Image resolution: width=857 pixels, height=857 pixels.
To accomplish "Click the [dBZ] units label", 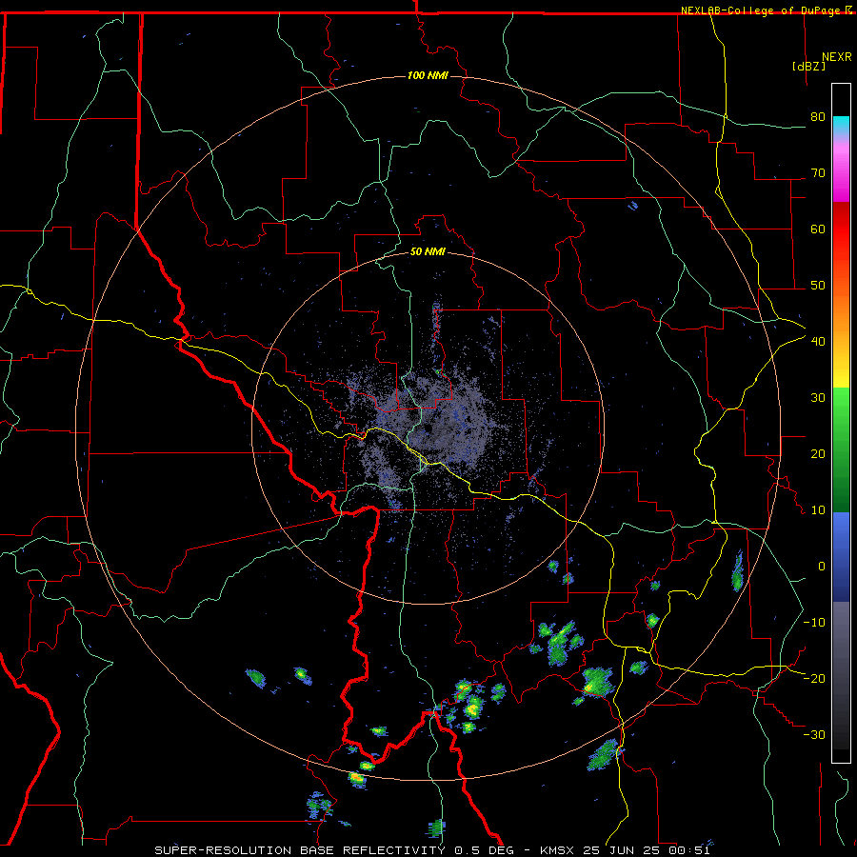I will point(808,66).
